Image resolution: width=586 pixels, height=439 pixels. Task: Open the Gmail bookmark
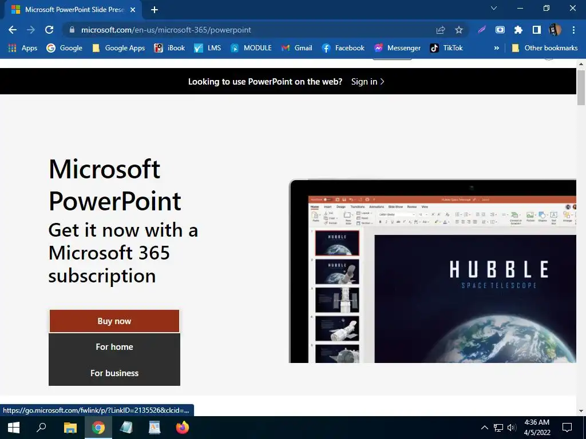click(297, 48)
